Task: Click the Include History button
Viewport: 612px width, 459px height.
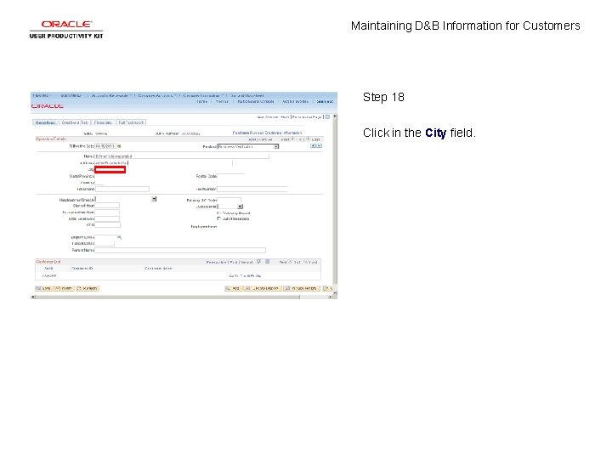Action: (x=301, y=288)
